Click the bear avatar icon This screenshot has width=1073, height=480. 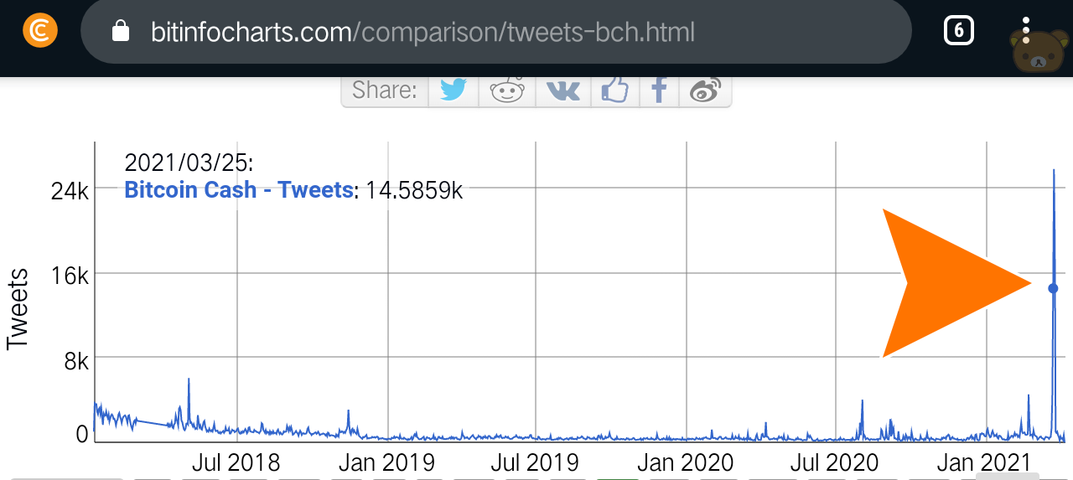1041,52
